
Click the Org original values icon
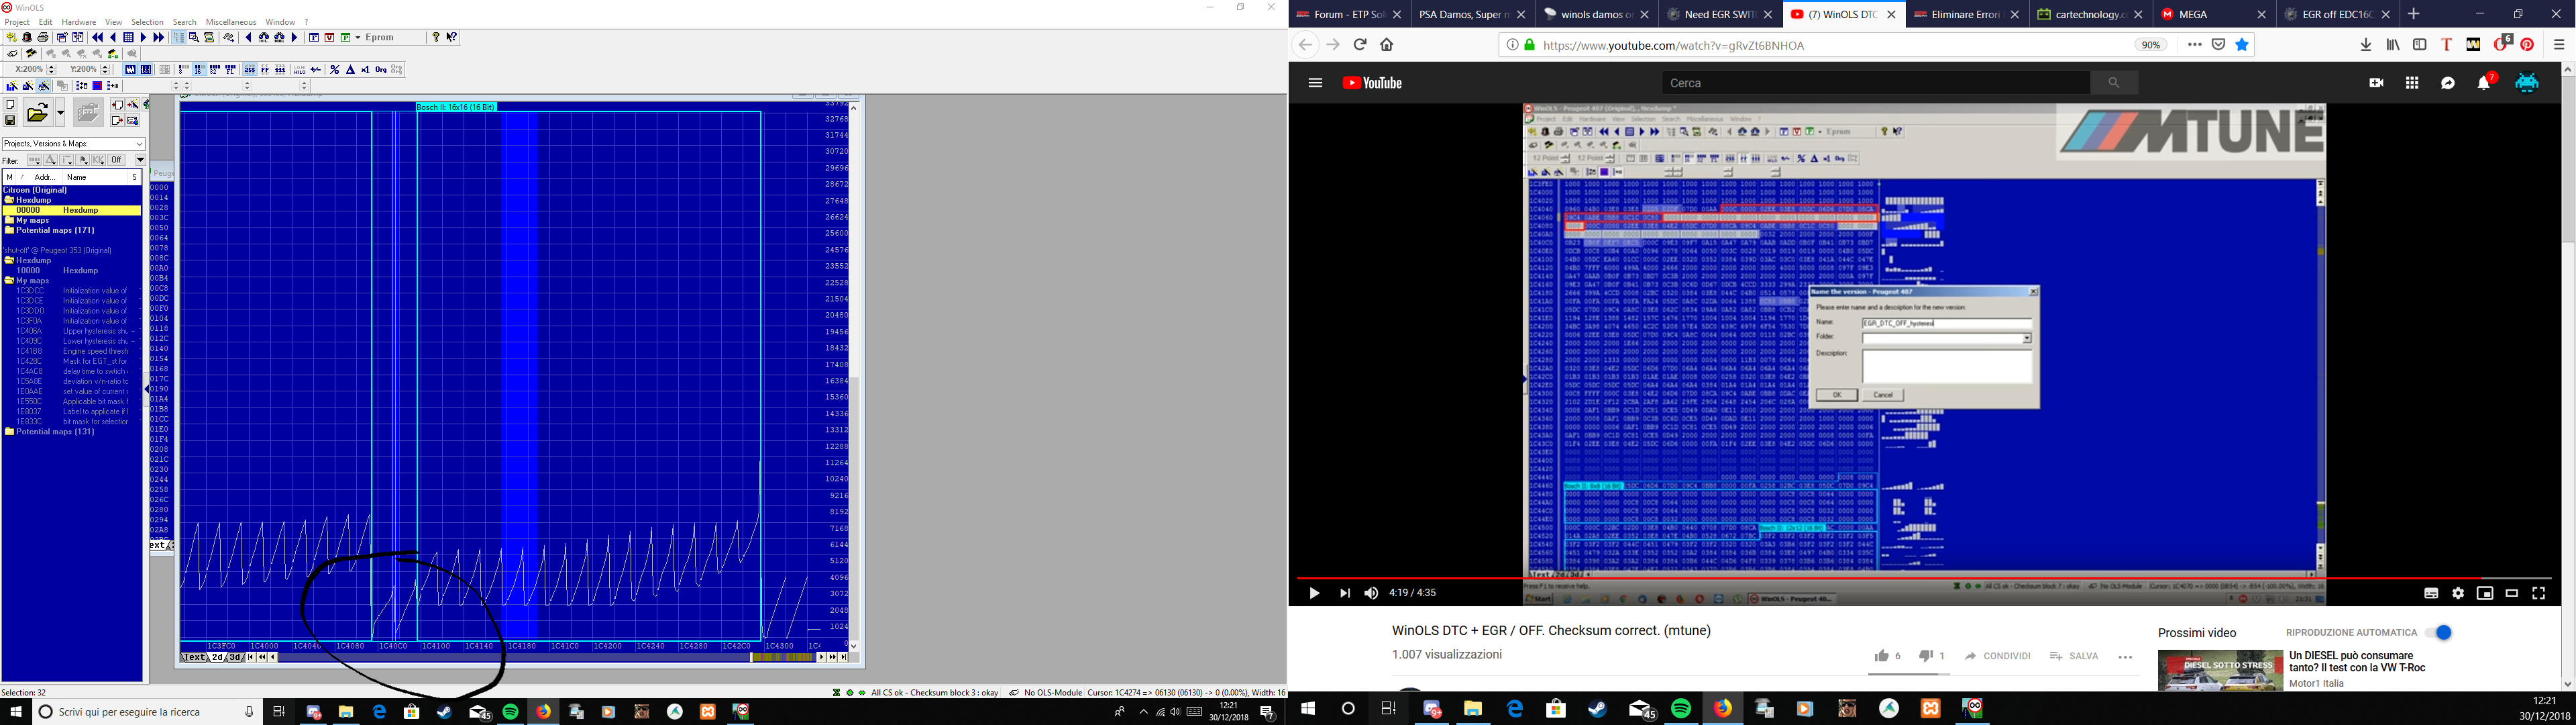tap(381, 70)
